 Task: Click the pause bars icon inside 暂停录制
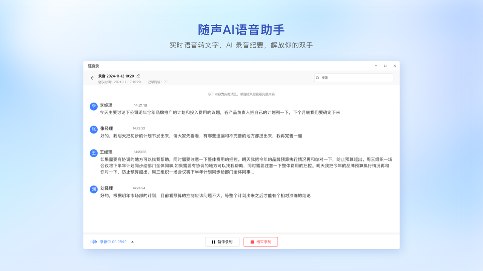(213, 242)
